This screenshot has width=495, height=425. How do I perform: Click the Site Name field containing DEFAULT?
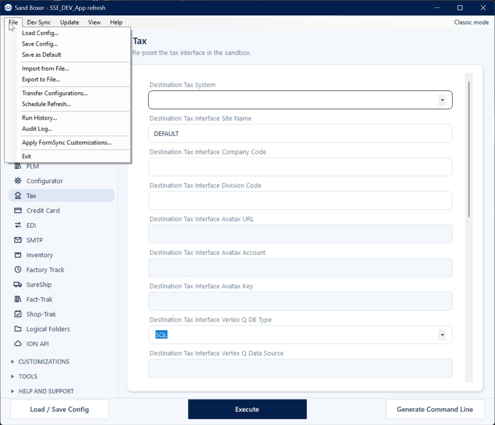[x=300, y=134]
